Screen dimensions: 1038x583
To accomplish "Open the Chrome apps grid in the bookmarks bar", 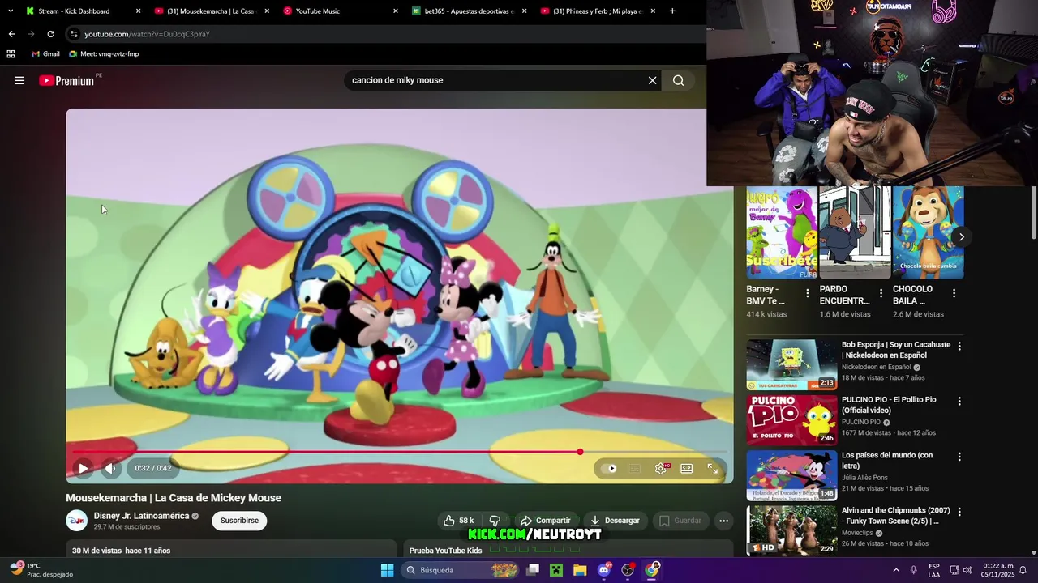I will [11, 54].
